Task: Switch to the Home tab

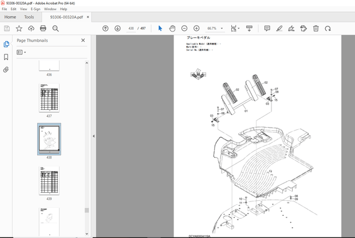Action: (10, 17)
